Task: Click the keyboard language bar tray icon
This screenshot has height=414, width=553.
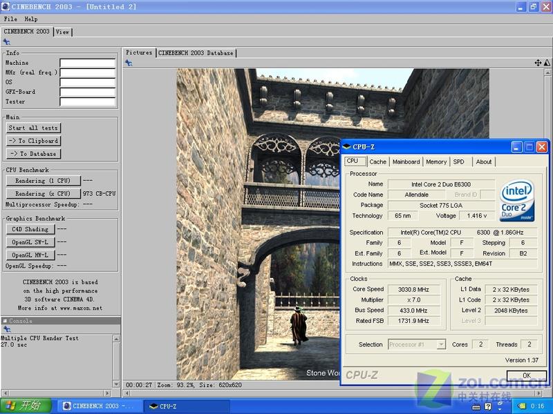Action: click(476, 407)
